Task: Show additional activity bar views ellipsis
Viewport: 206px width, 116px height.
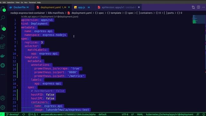Action: [x=3, y=74]
